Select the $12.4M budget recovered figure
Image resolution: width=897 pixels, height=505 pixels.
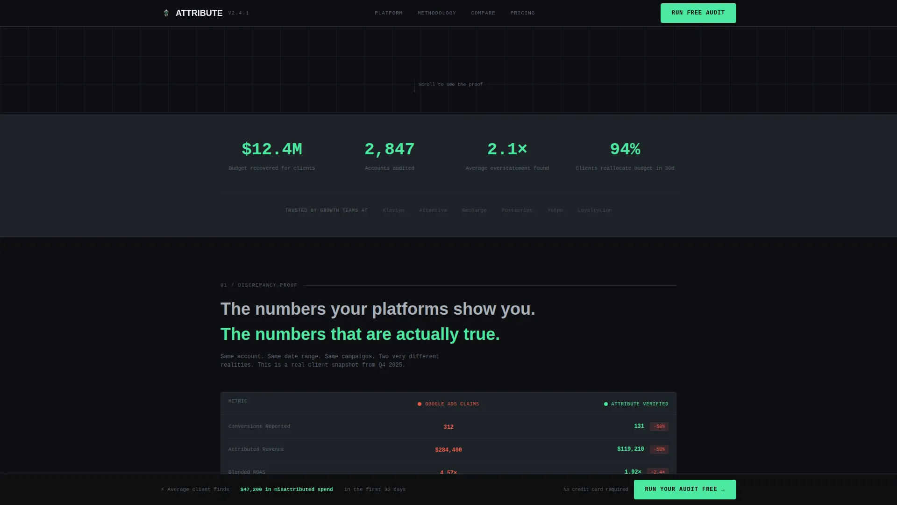point(272,149)
